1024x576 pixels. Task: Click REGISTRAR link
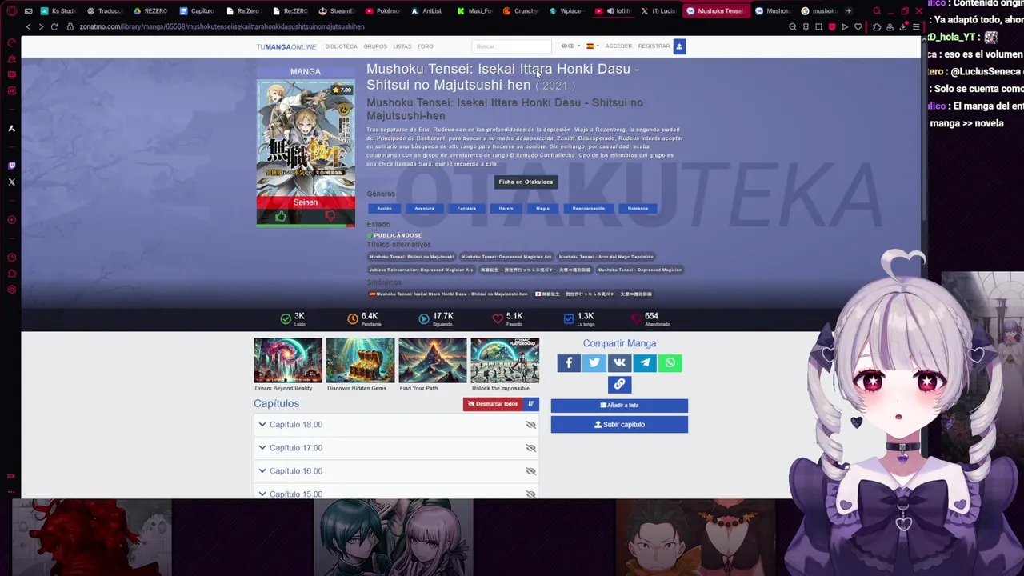pyautogui.click(x=654, y=46)
